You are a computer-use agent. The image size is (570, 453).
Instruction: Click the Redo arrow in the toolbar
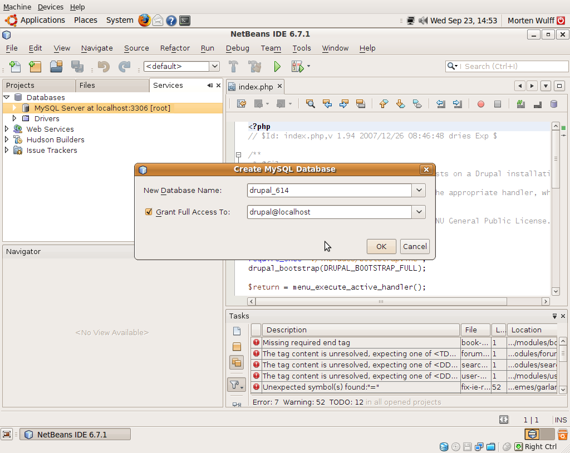(124, 67)
